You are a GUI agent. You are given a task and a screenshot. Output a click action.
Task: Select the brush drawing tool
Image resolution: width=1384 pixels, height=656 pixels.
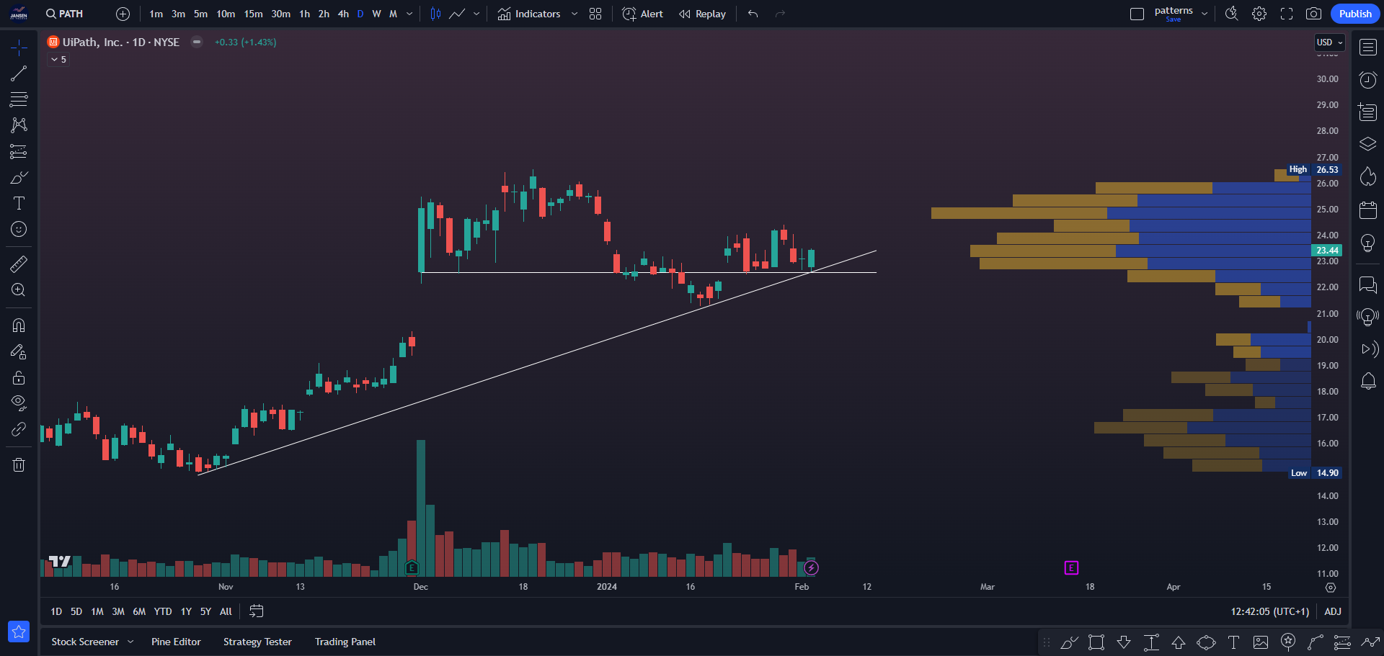19,177
